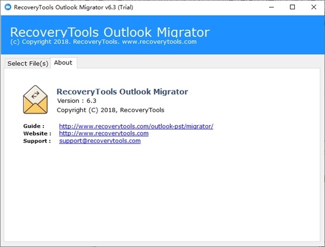Click the envelope Outlook Migrator logo icon
Image resolution: width=325 pixels, height=247 pixels.
[x=35, y=100]
